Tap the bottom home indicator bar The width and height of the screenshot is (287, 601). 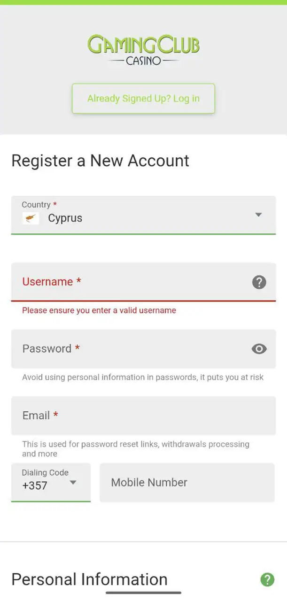coord(143,593)
